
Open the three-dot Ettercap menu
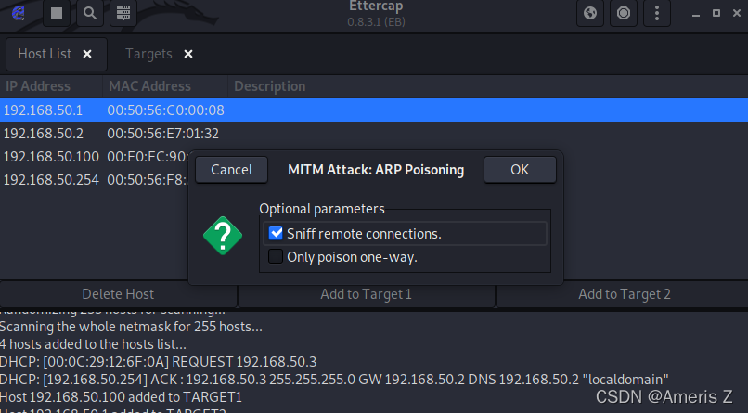tap(657, 13)
